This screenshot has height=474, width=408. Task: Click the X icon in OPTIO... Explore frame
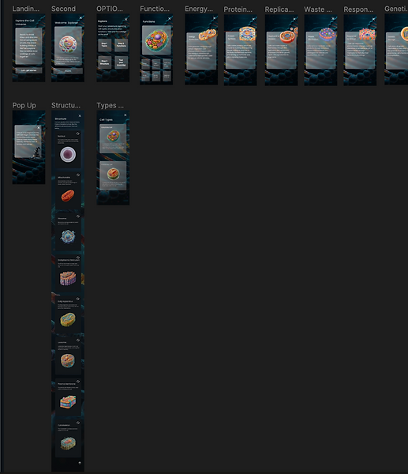point(126,19)
